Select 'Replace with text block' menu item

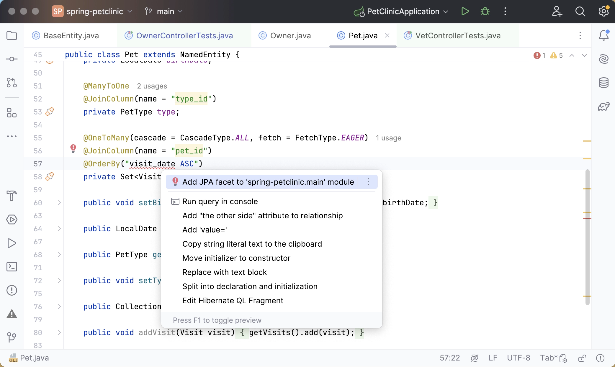pyautogui.click(x=225, y=272)
